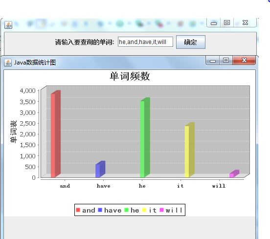Click the magenta 'will' legend swatch
The image size is (270, 239).
coord(162,210)
